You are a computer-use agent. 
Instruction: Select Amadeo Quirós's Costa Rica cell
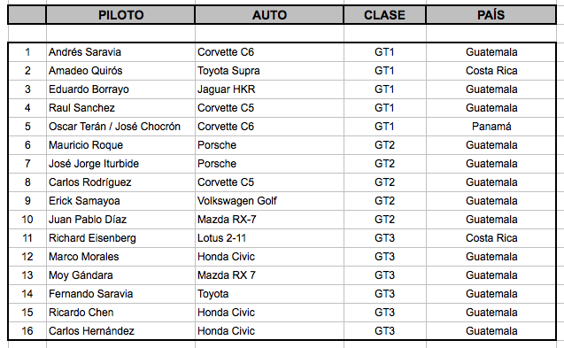(491, 71)
